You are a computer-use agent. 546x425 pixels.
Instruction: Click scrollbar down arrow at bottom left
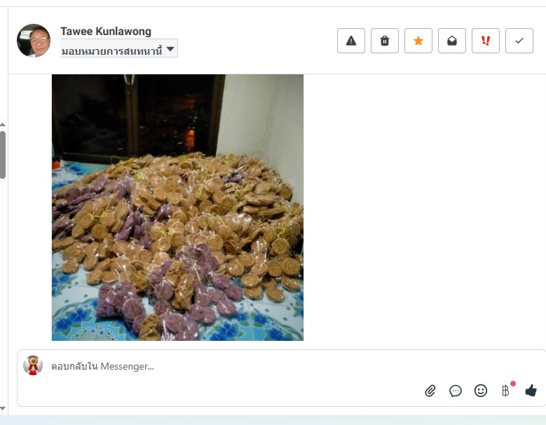[x=3, y=409]
